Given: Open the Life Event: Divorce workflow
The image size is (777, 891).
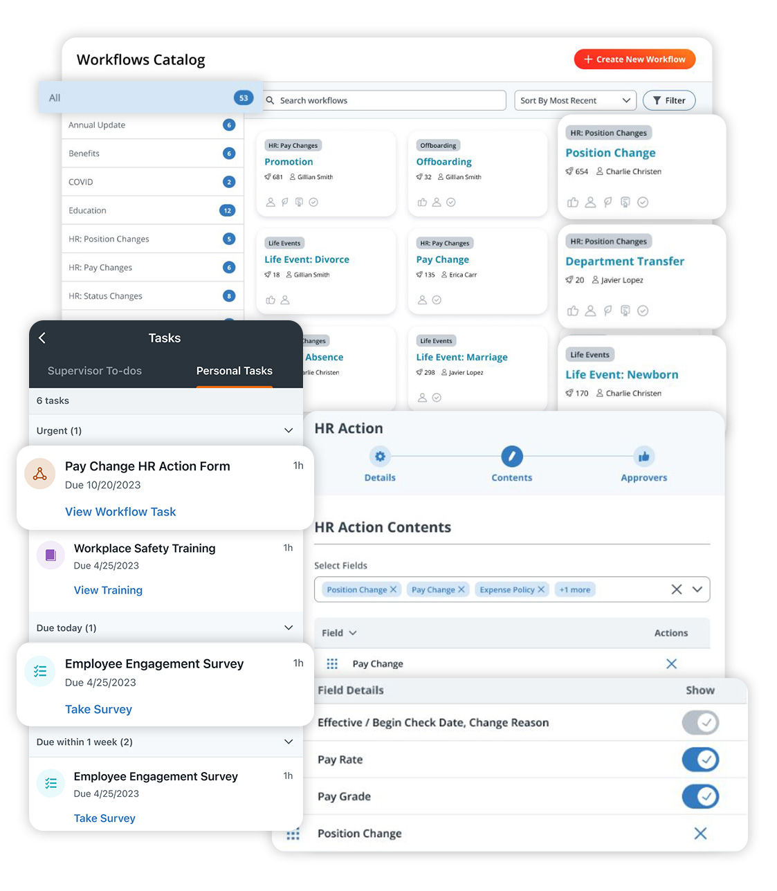Looking at the screenshot, I should click(307, 259).
